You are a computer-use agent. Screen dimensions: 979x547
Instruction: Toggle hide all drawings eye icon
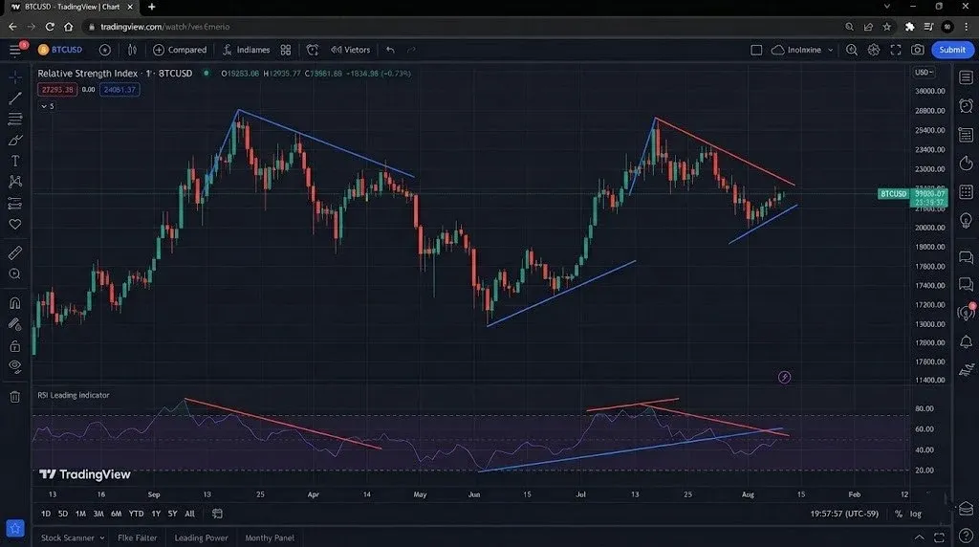15,366
